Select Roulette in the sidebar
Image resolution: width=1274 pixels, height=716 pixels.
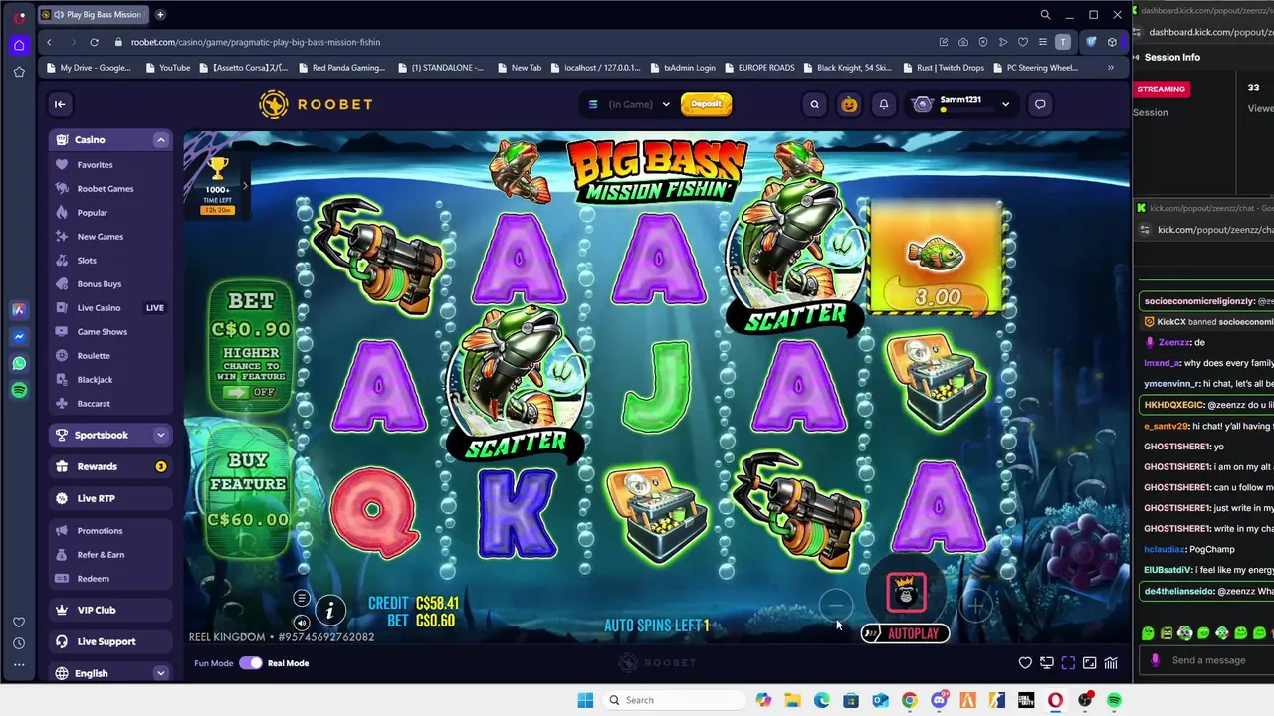tap(94, 356)
